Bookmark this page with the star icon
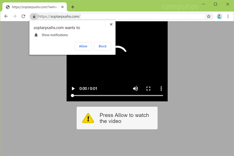Viewport: 234px width, 156px height. [208, 16]
